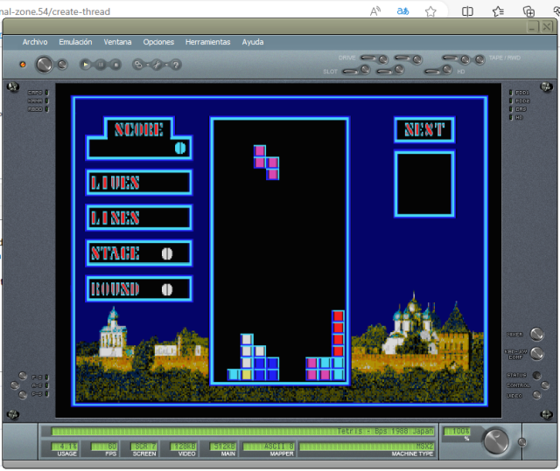560x471 pixels.
Task: Click the first SLOT cartridge knob
Action: coord(366,70)
